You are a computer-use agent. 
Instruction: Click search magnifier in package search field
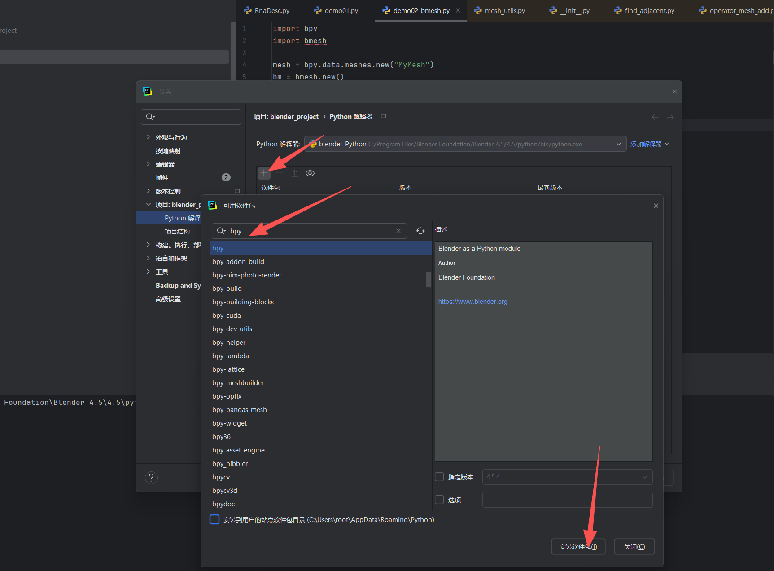tap(221, 231)
